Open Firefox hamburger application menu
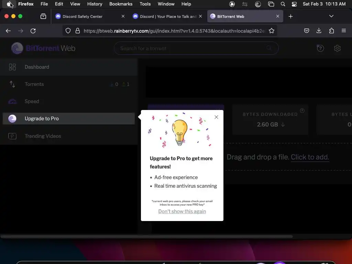The width and height of the screenshot is (352, 264). click(344, 31)
